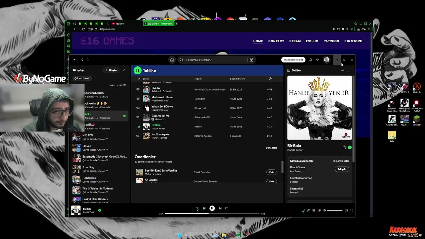Screen dimensions: 425x239
Task: Click Tümünü göster in credits section
Action: 341,161
